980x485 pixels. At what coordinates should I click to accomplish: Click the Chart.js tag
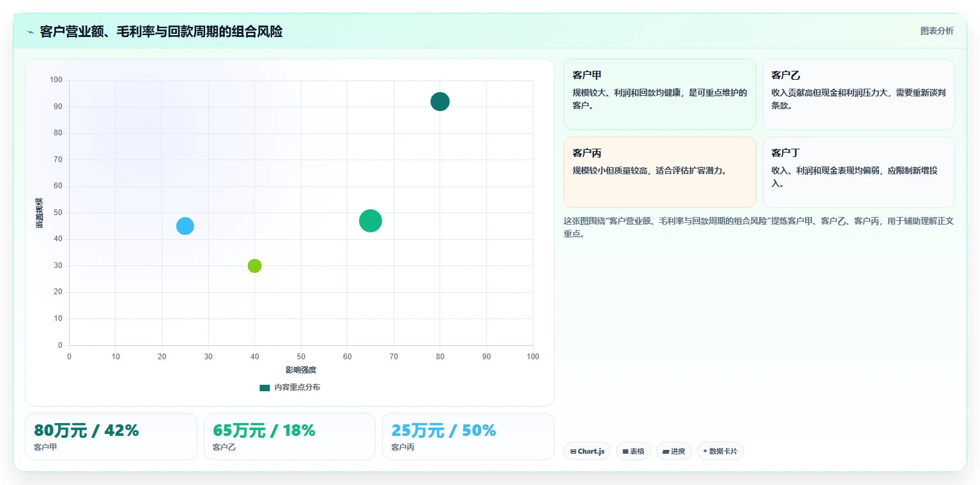pyautogui.click(x=586, y=451)
